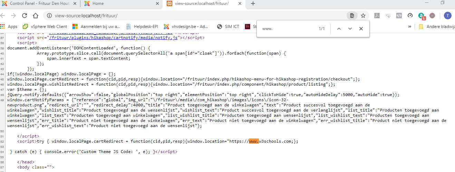
Task: Go forward to the next page
Action: [13, 16]
